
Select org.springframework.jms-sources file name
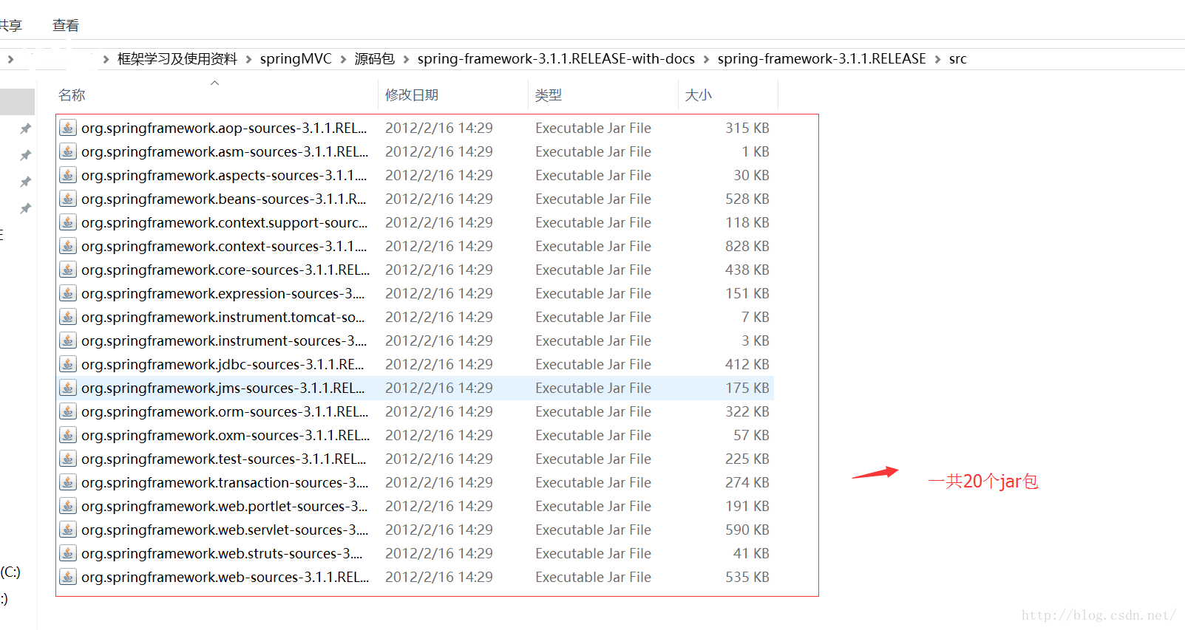tap(223, 388)
